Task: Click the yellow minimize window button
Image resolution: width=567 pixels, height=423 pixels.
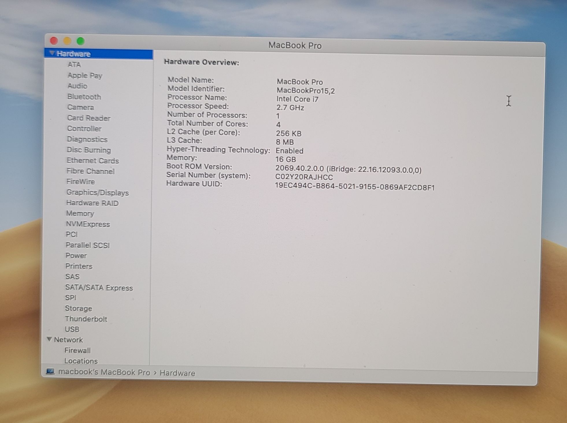Action: (67, 41)
